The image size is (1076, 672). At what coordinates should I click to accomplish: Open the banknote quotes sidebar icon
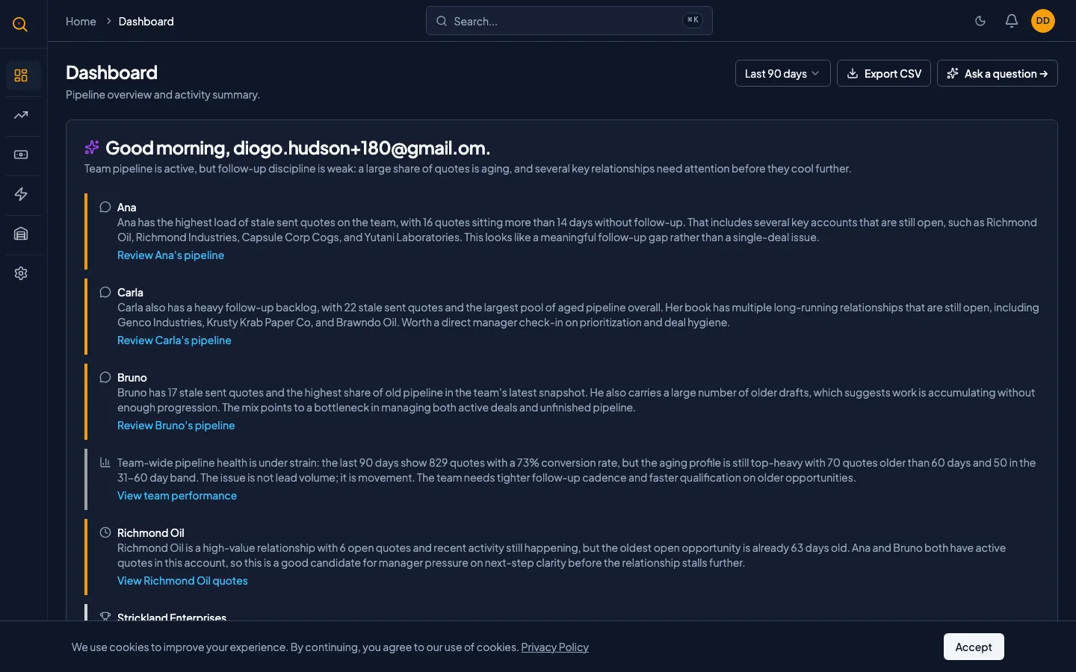pyautogui.click(x=21, y=155)
